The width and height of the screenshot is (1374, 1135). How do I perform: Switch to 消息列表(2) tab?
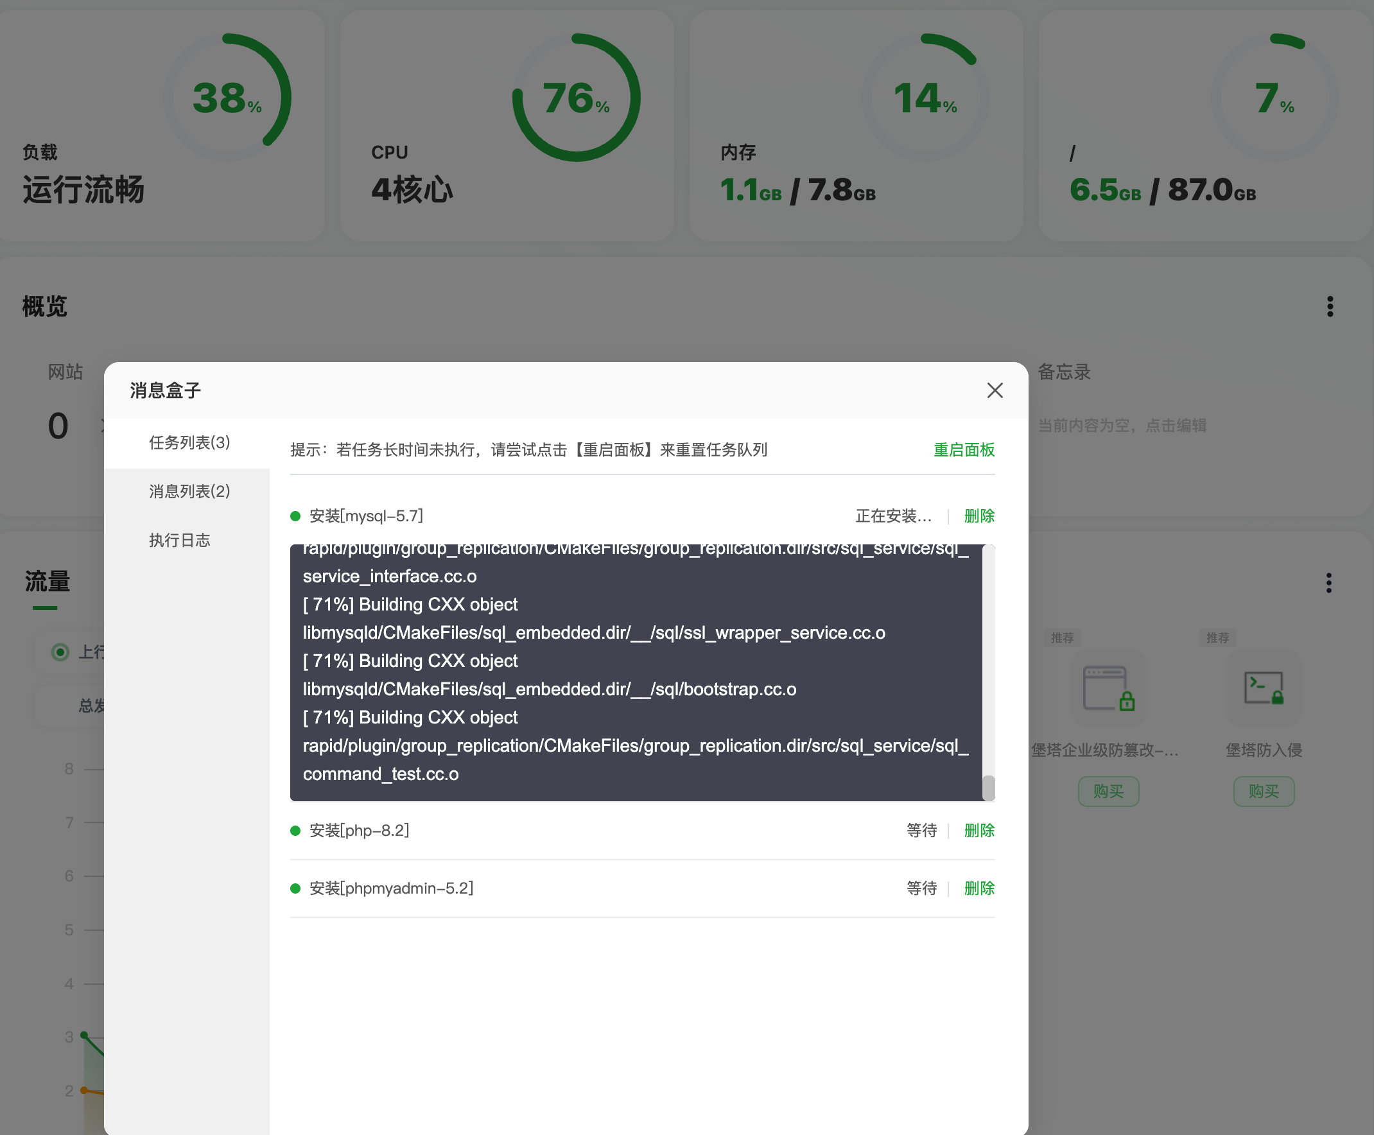[x=189, y=491]
